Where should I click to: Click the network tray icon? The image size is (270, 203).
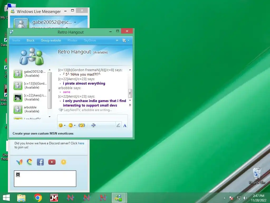[239, 198]
